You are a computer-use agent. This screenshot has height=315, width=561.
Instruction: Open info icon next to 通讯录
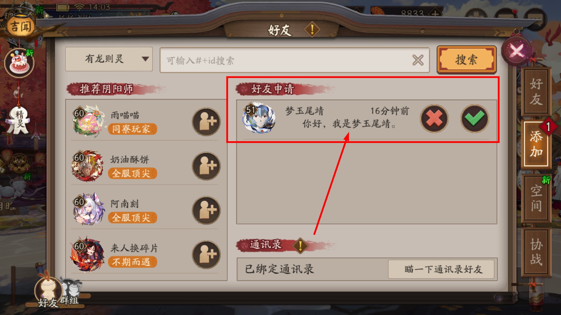(300, 246)
